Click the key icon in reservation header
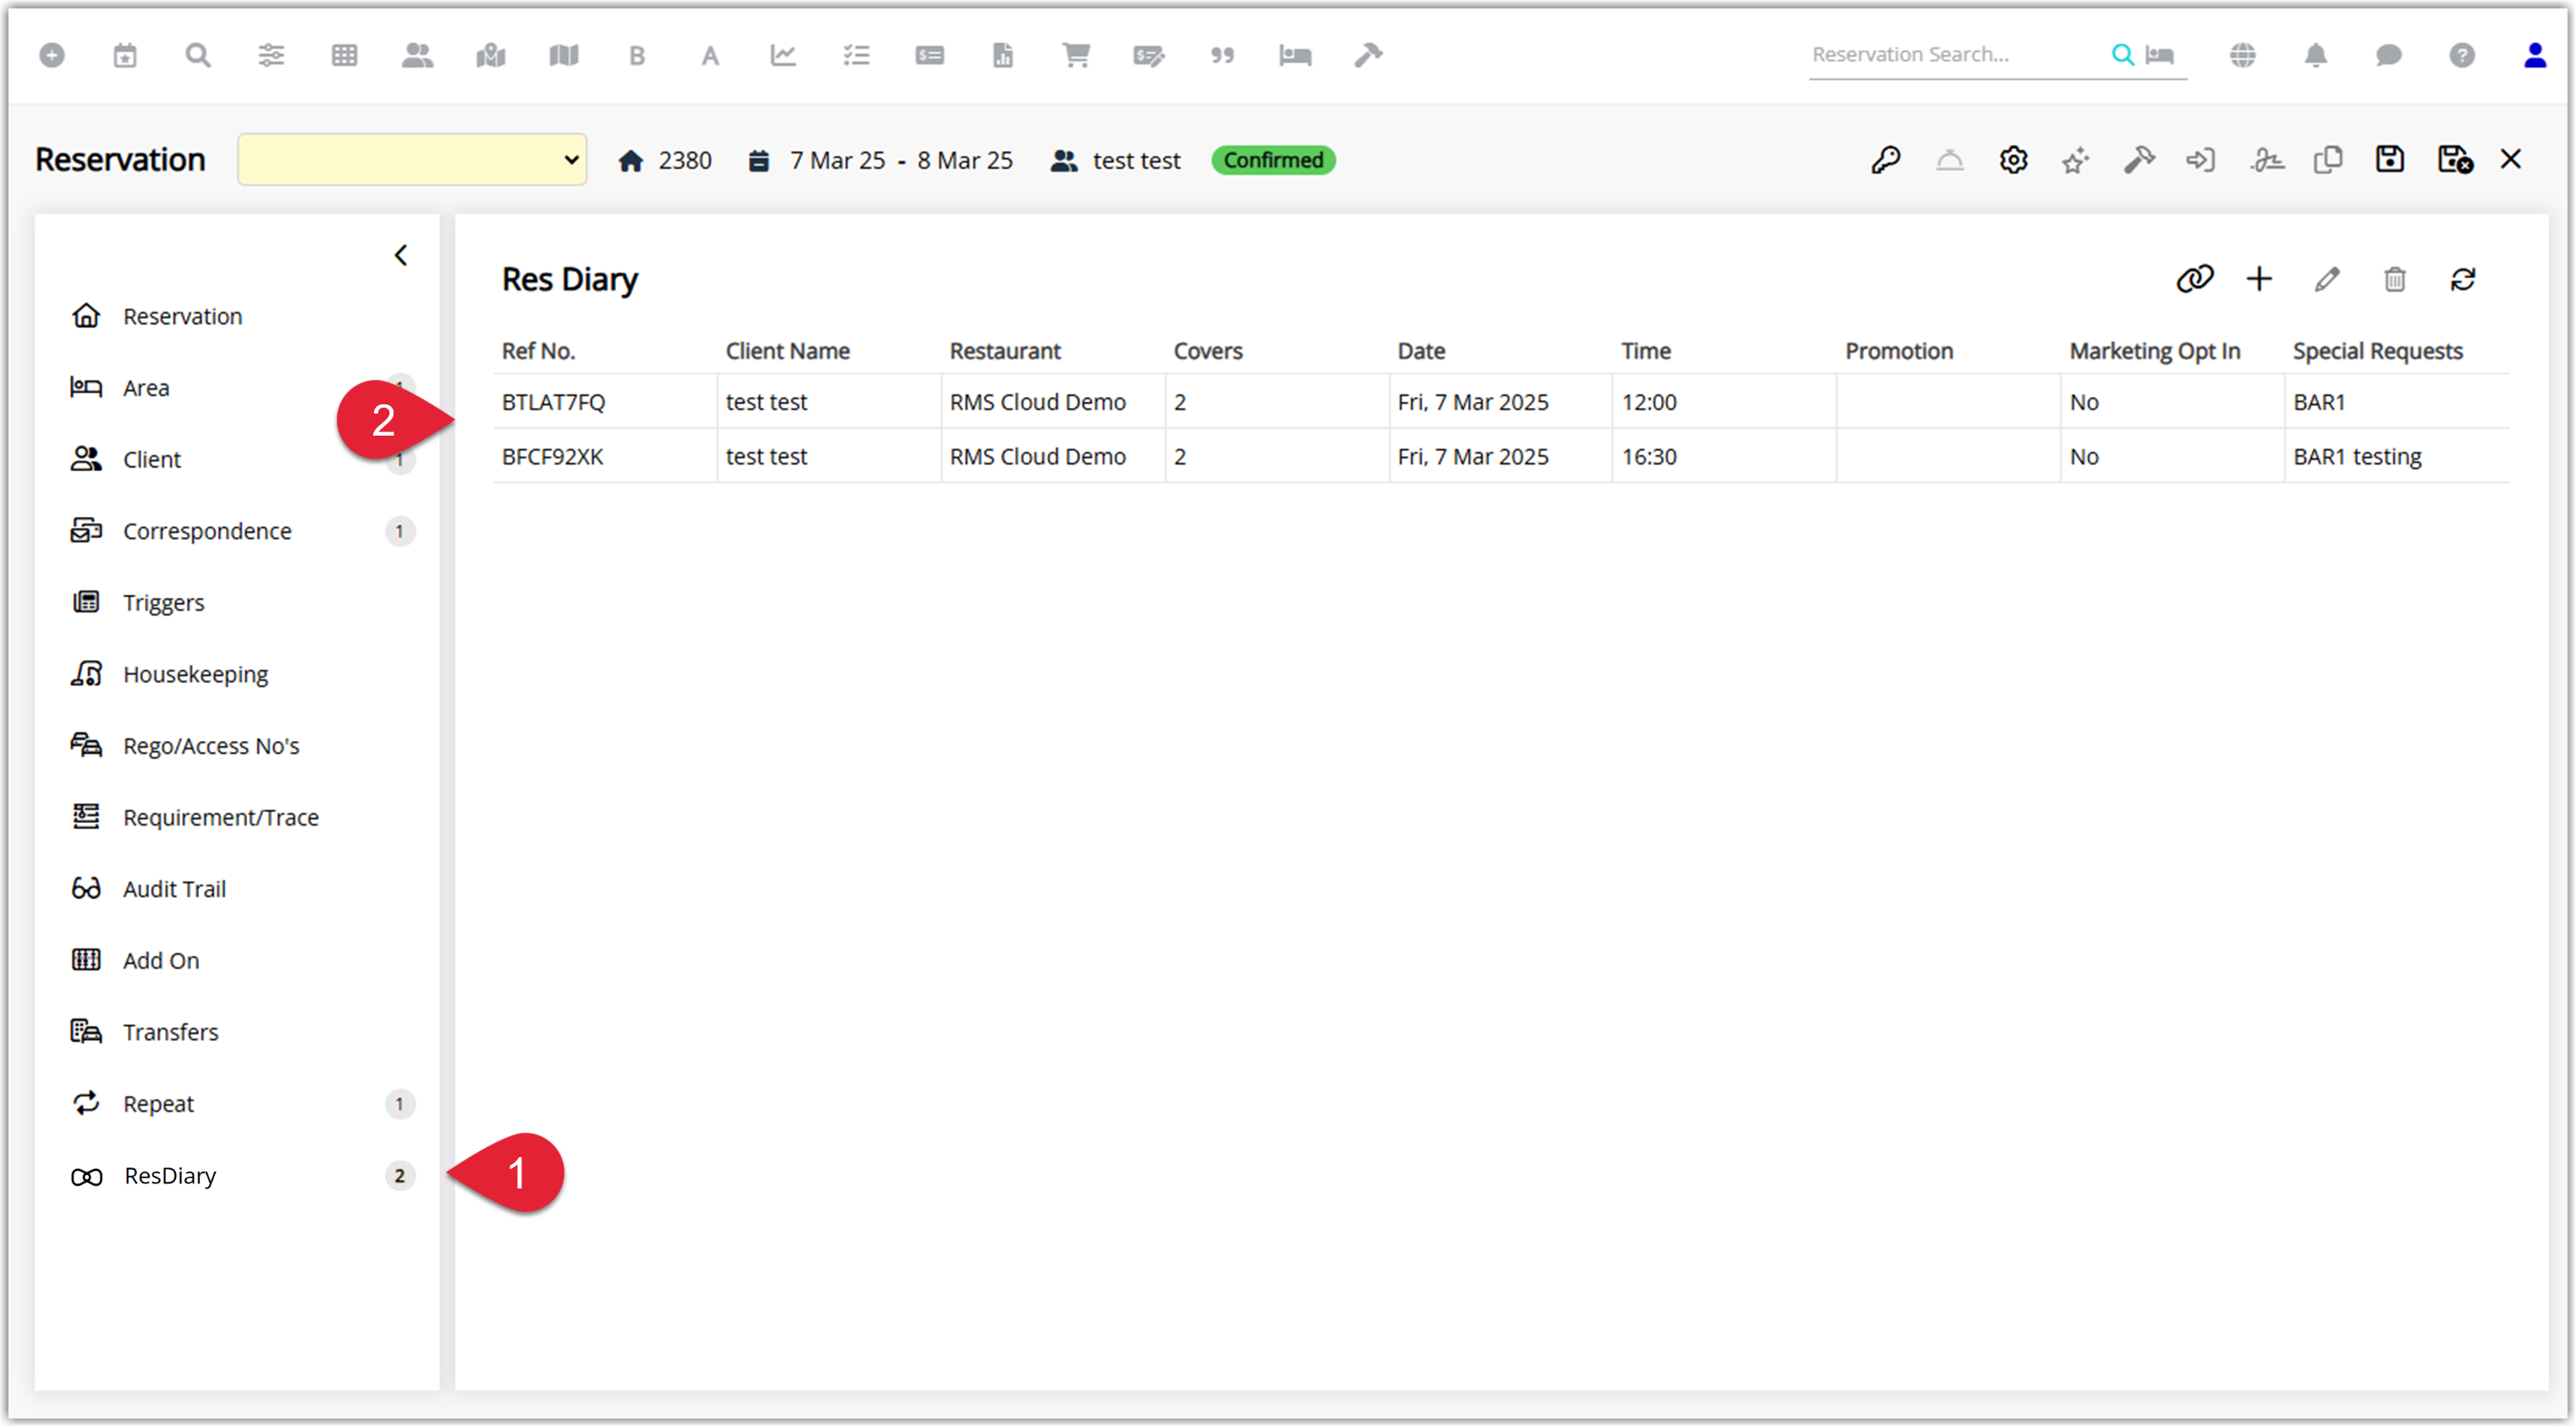The image size is (2576, 1427). point(1886,160)
